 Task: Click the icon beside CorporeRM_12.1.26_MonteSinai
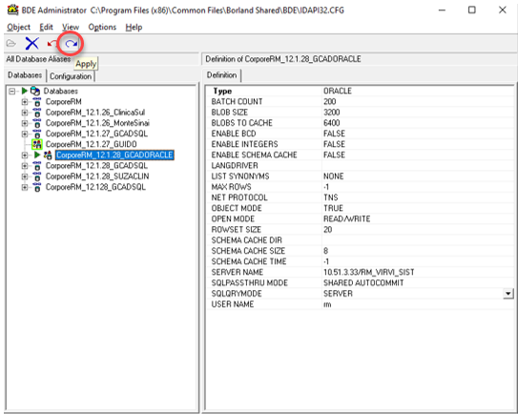[x=37, y=123]
